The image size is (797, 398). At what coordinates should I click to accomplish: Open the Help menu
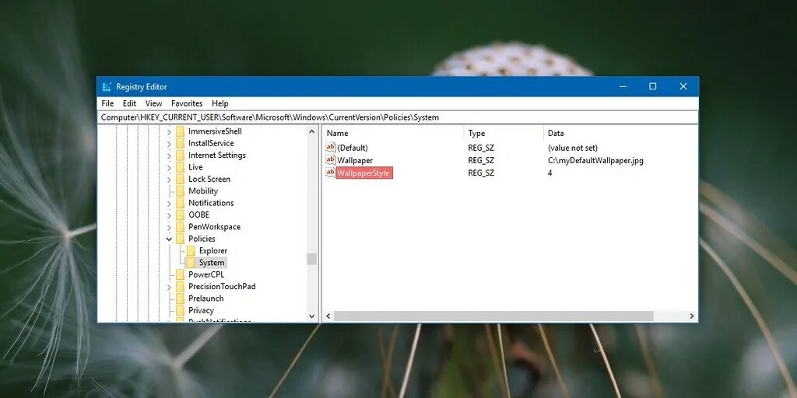[220, 103]
